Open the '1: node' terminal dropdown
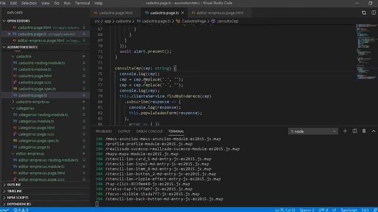 (313, 131)
